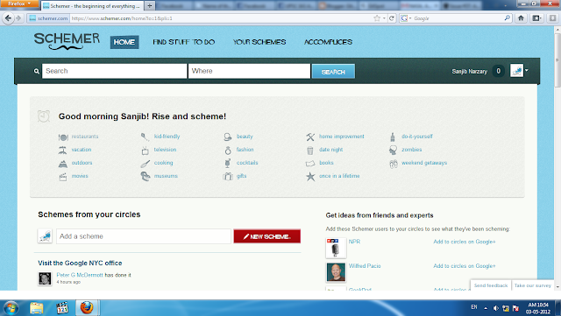Click the vertical scrollbar thumb
This screenshot has width=561, height=316.
click(557, 60)
